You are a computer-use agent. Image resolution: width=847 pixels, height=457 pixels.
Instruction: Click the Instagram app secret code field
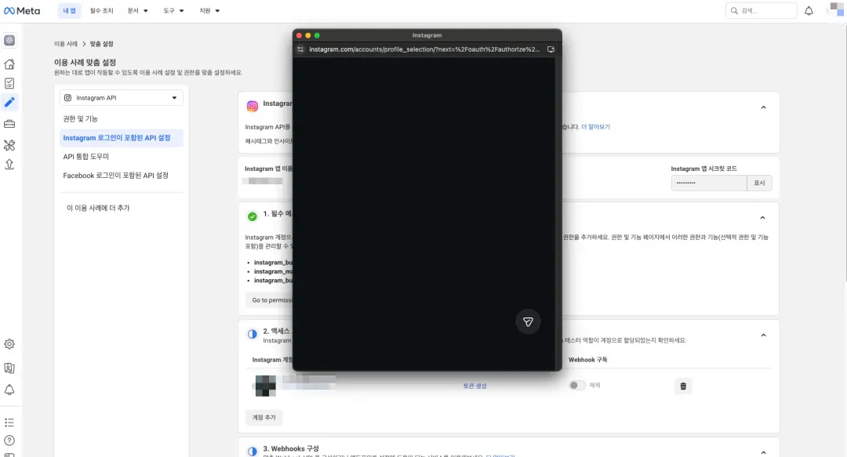tap(709, 183)
